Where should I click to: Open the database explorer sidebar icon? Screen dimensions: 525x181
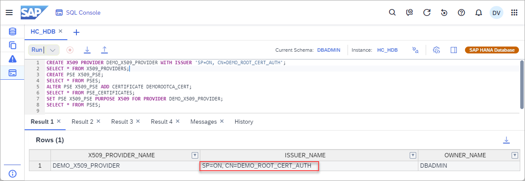[x=13, y=31]
